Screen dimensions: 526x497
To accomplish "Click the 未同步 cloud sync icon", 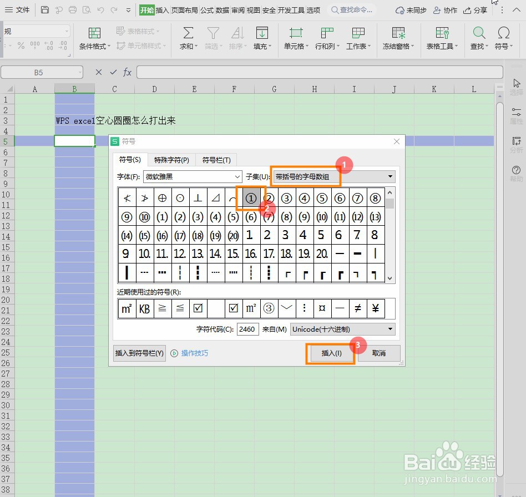I will (x=399, y=11).
